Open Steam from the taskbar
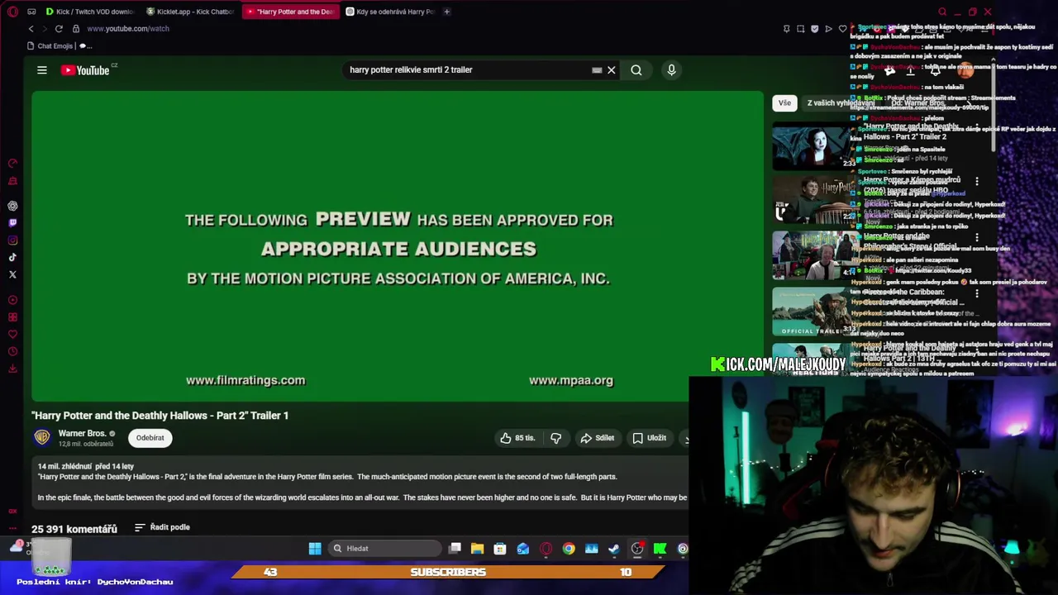Image resolution: width=1058 pixels, height=595 pixels. tap(614, 549)
